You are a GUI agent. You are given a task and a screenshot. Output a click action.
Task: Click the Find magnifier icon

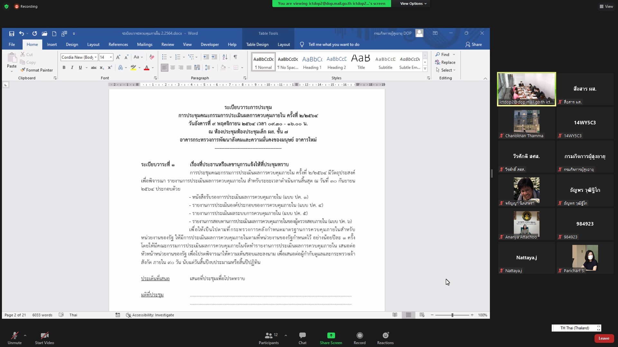[437, 55]
